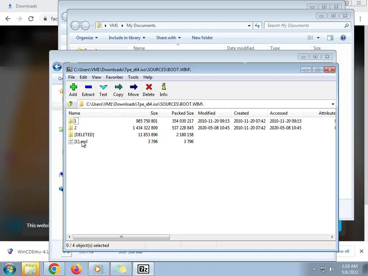Click the 7-Zip taskbar button

(x=143, y=269)
